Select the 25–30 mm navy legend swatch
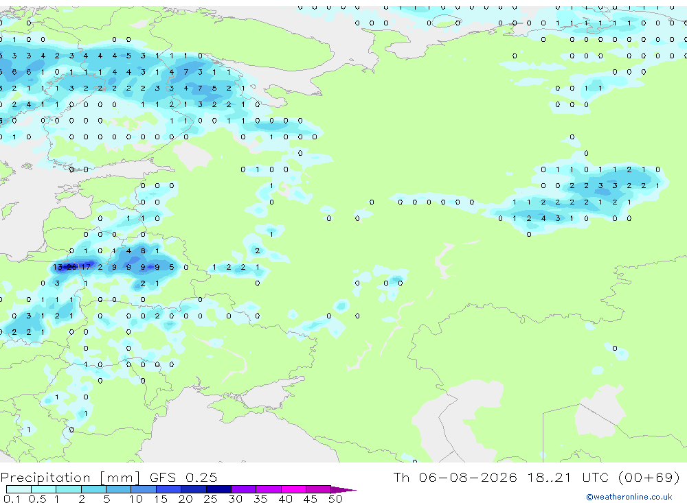The height and width of the screenshot is (503, 687). pyautogui.click(x=218, y=489)
